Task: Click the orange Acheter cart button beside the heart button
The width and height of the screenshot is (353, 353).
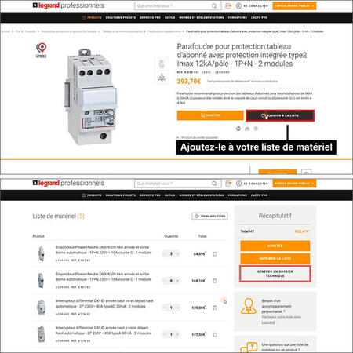Action: (210, 115)
